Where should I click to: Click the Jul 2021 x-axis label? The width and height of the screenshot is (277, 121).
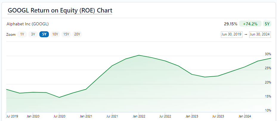point(112,117)
